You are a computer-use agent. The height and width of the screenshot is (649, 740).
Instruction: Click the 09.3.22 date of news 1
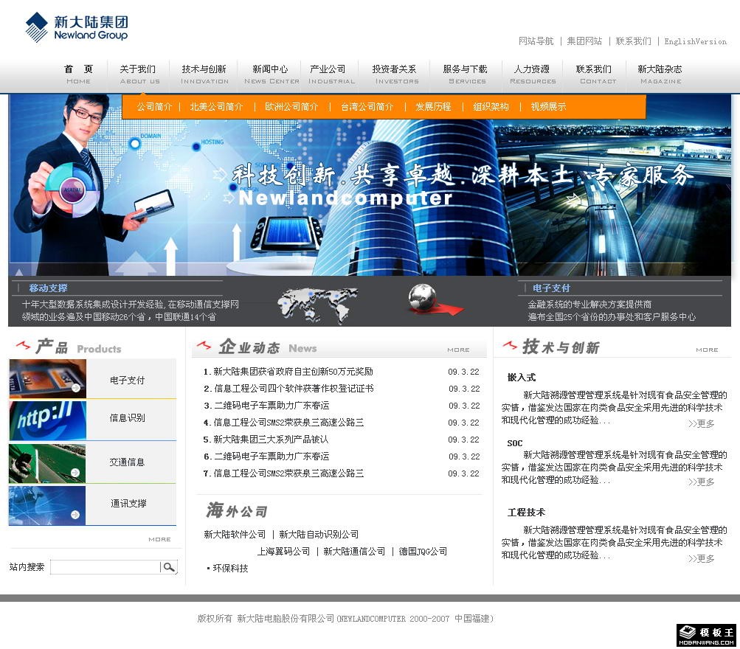pyautogui.click(x=463, y=372)
